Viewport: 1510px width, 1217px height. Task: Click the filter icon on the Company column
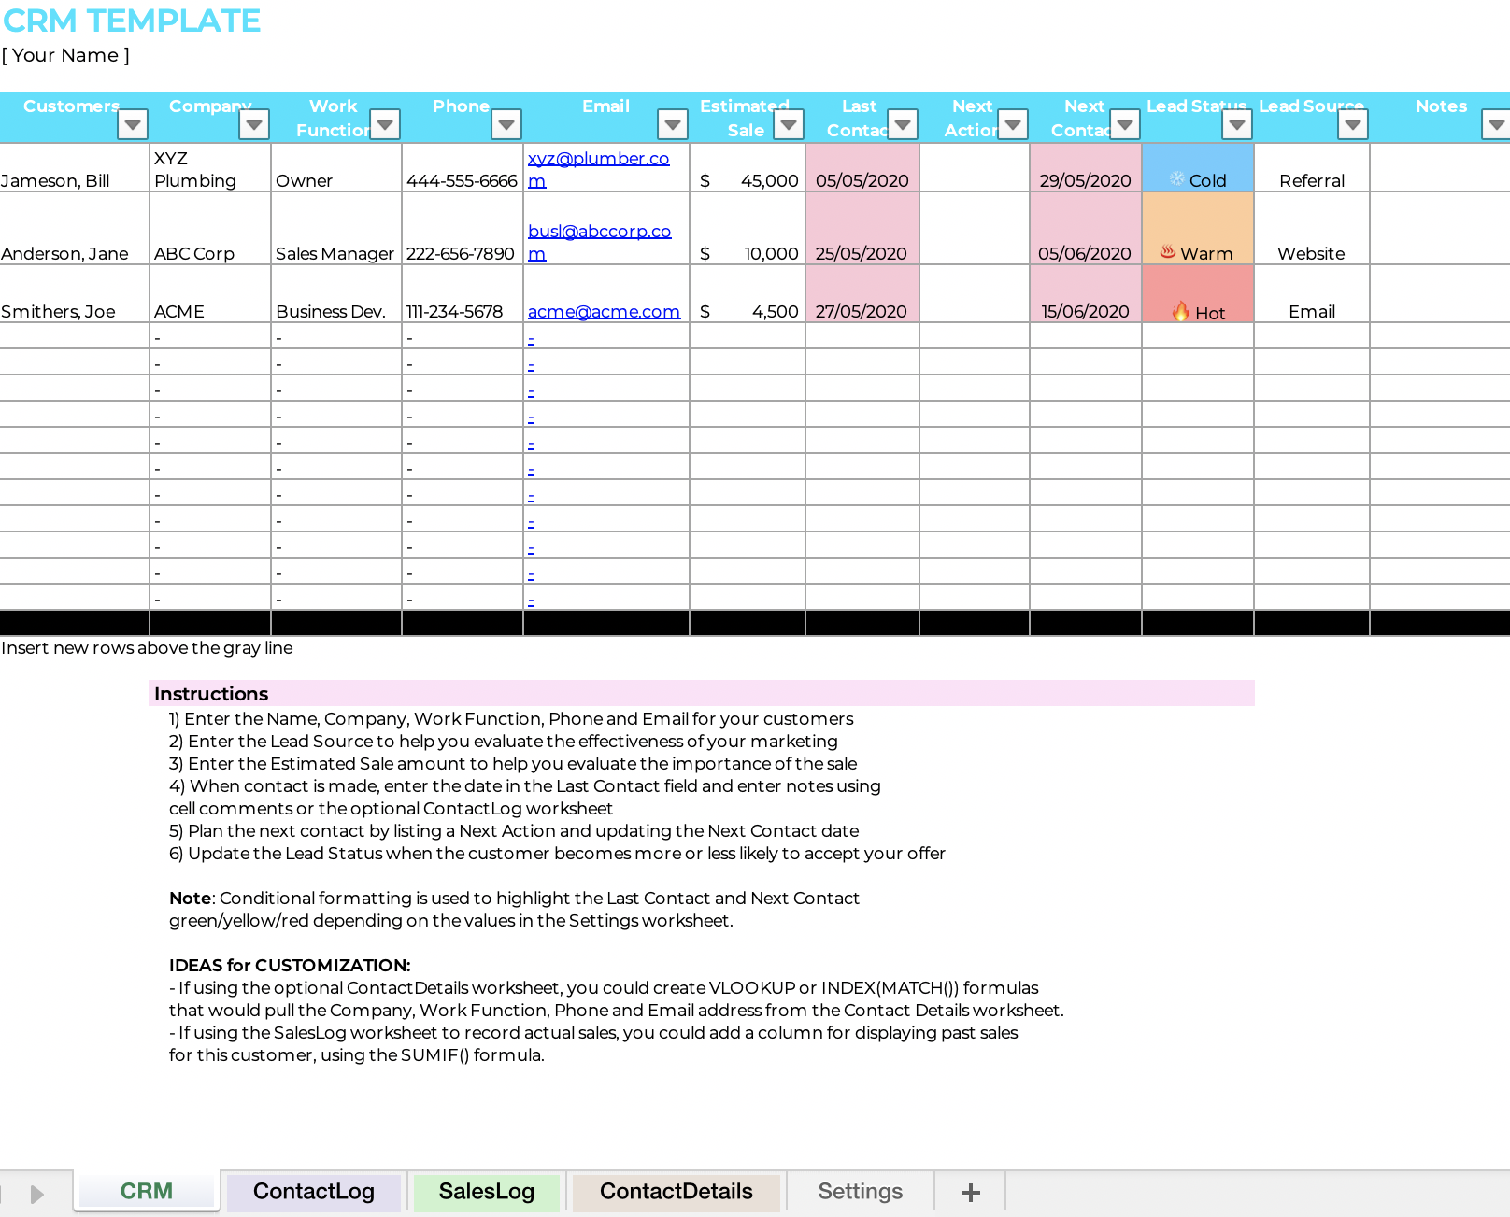pyautogui.click(x=253, y=123)
